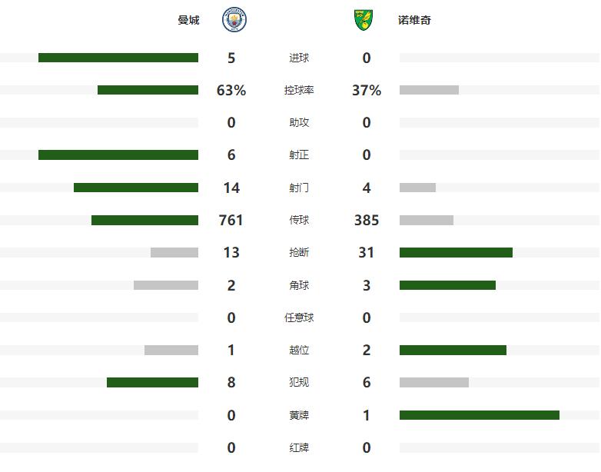Screen dimensions: 601x472
Task: Click Norwich's 越位 offside green bar
Action: pyautogui.click(x=453, y=350)
